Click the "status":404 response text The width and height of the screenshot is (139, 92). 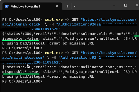pos(18,34)
